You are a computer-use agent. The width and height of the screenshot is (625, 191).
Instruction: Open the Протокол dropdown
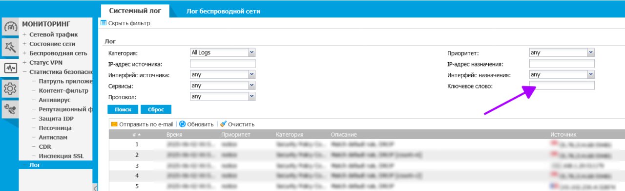pyautogui.click(x=223, y=97)
